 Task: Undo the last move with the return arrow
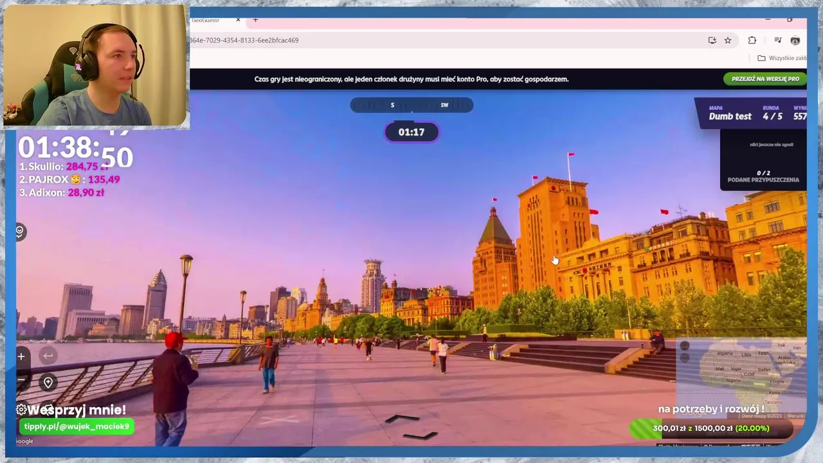coord(48,356)
